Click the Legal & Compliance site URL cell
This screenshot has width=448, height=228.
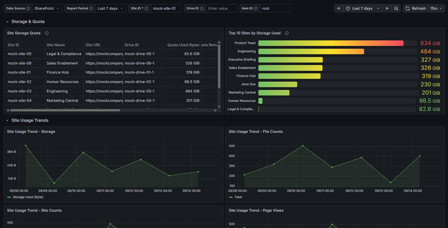coord(104,54)
